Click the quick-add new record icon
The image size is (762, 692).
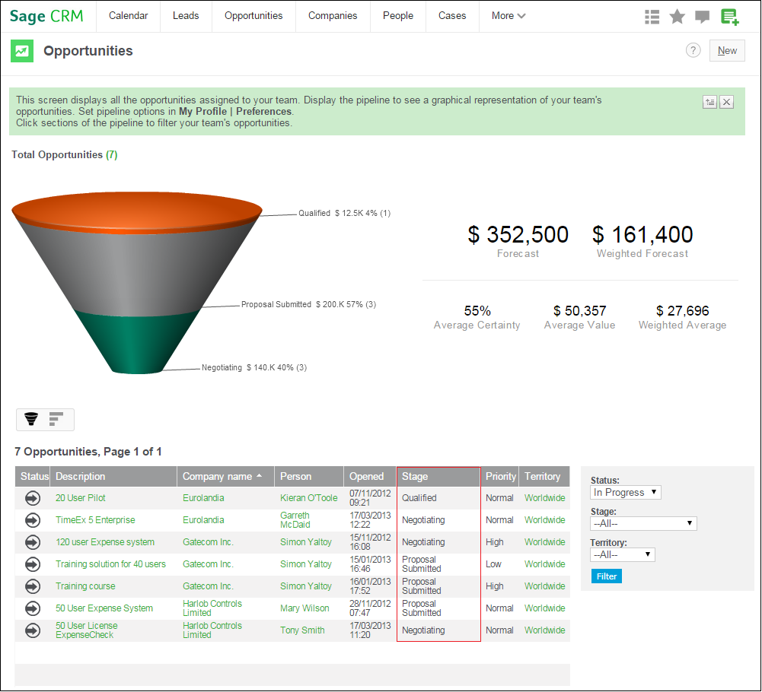729,17
